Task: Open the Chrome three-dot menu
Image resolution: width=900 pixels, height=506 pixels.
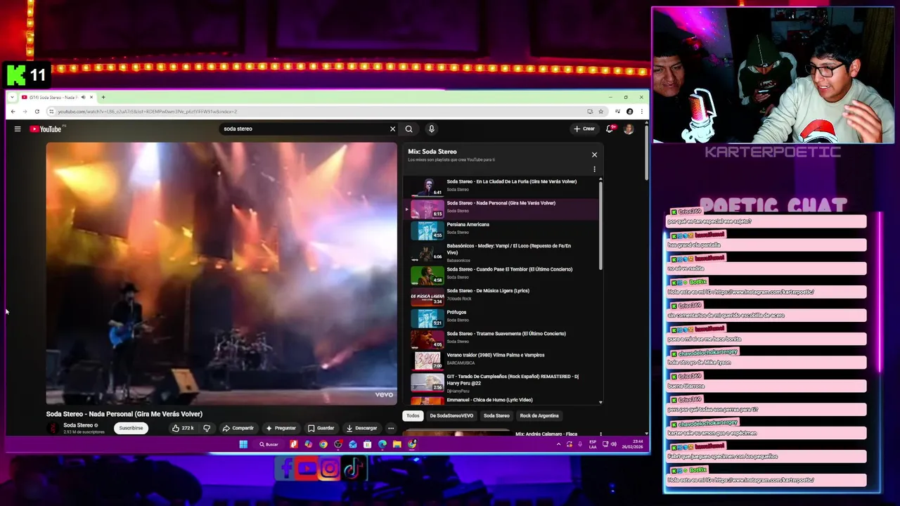Action: [641, 111]
